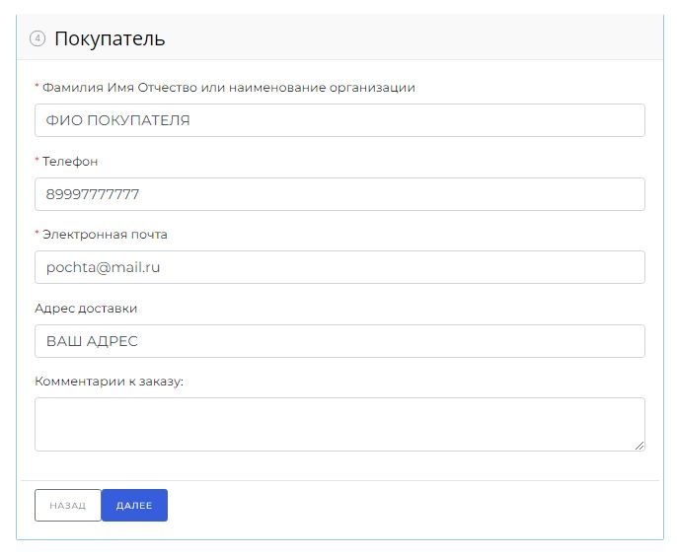Click the Телефон field label
Viewport: 677px width, 559px height.
(x=70, y=161)
